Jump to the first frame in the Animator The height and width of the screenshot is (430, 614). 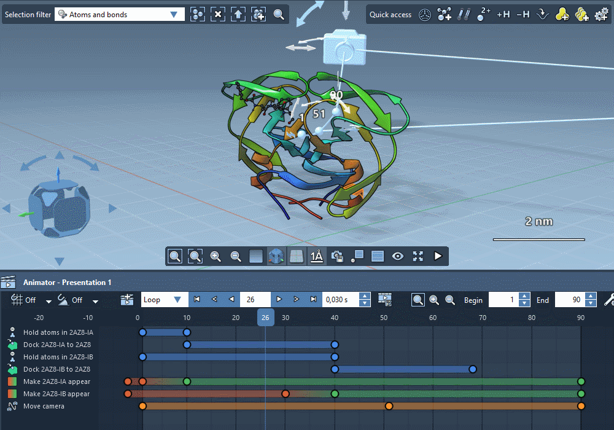click(197, 300)
